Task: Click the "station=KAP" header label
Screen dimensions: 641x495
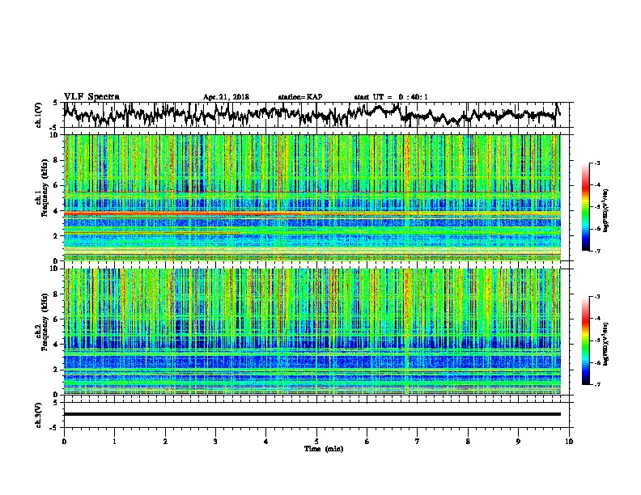Action: (300, 97)
